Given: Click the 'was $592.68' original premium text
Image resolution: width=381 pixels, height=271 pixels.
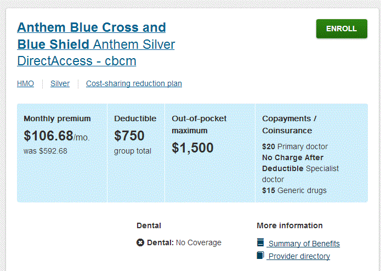Looking at the screenshot, I should (x=46, y=151).
